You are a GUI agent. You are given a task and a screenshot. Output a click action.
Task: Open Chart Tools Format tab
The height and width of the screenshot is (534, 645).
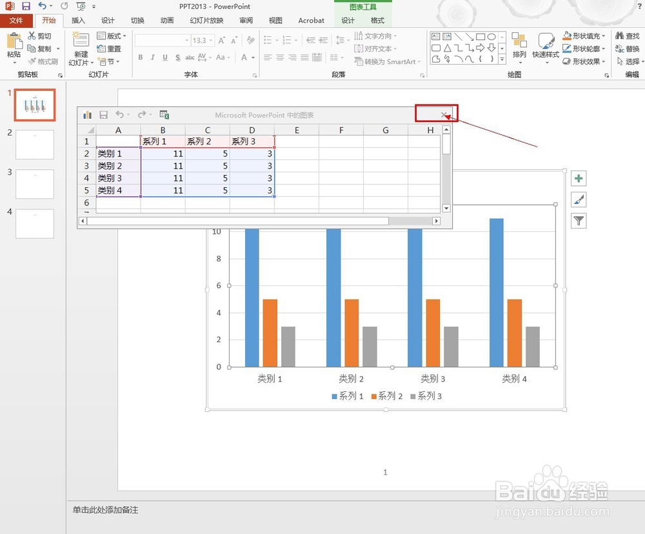coord(377,20)
